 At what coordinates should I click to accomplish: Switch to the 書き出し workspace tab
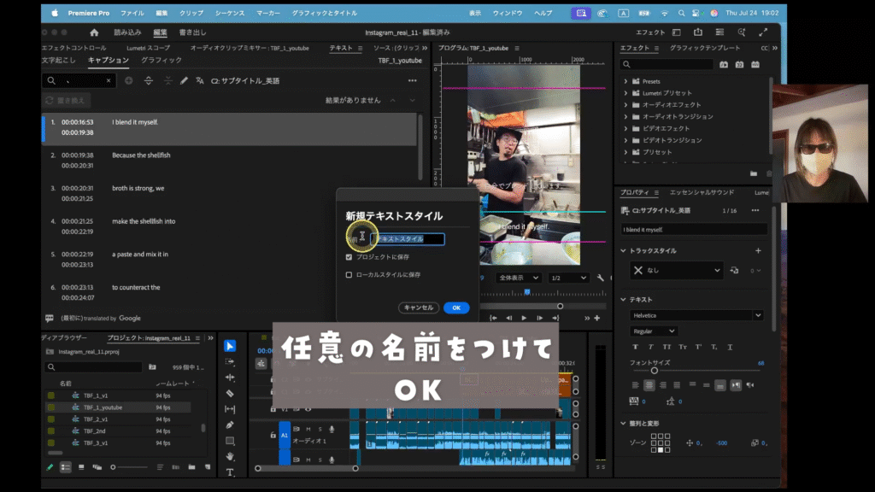pos(192,32)
